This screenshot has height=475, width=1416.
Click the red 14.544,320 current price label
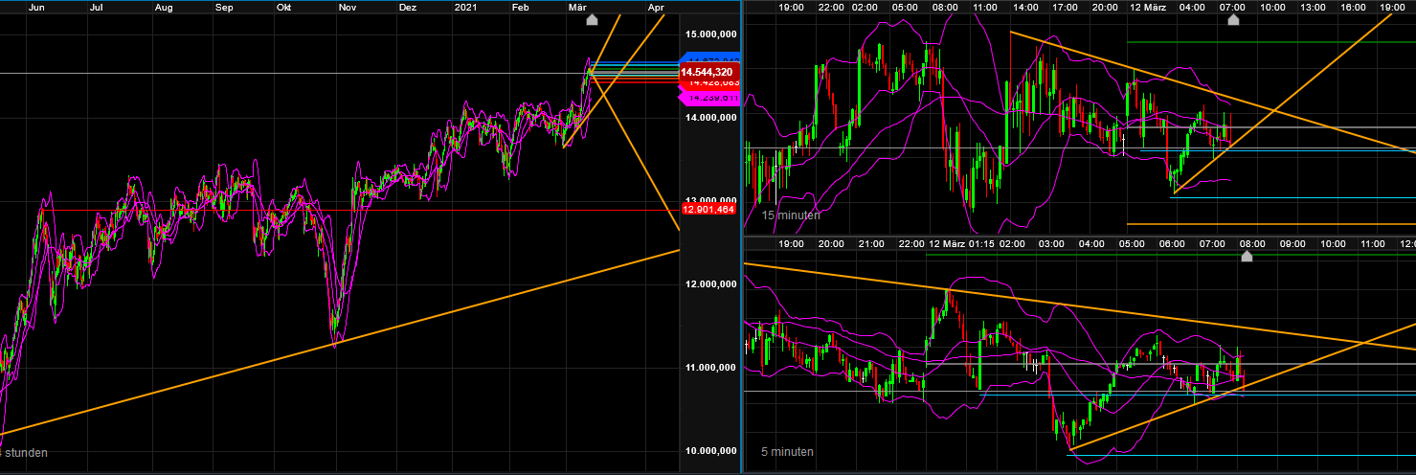click(x=707, y=72)
